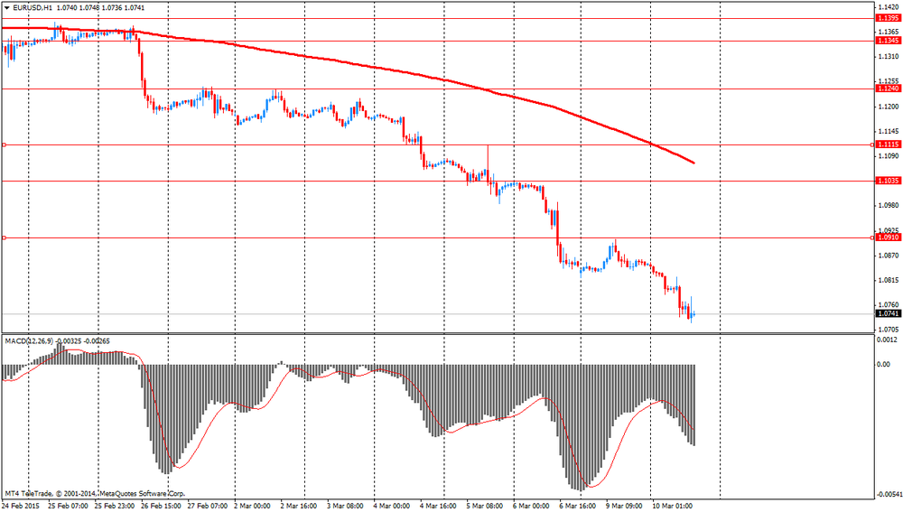Click the 1.1200 value on price scale
This screenshot has height=512, width=903.
pos(888,107)
